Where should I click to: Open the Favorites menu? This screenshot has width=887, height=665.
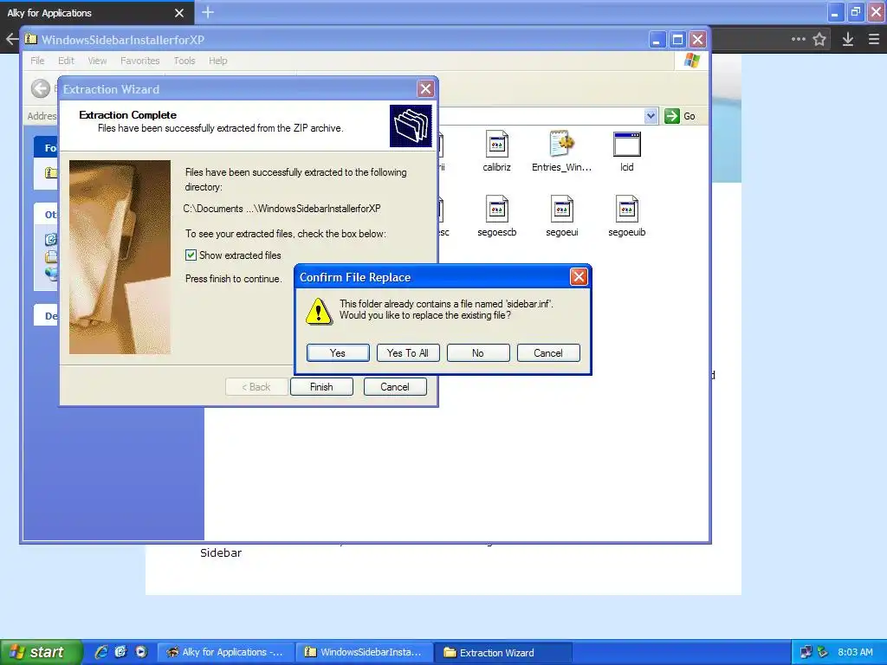[x=139, y=61]
